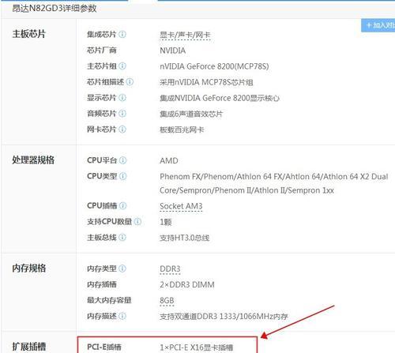The width and height of the screenshot is (395, 353).
Task: Click the 扩展插槽 section label
Action: [x=29, y=347]
